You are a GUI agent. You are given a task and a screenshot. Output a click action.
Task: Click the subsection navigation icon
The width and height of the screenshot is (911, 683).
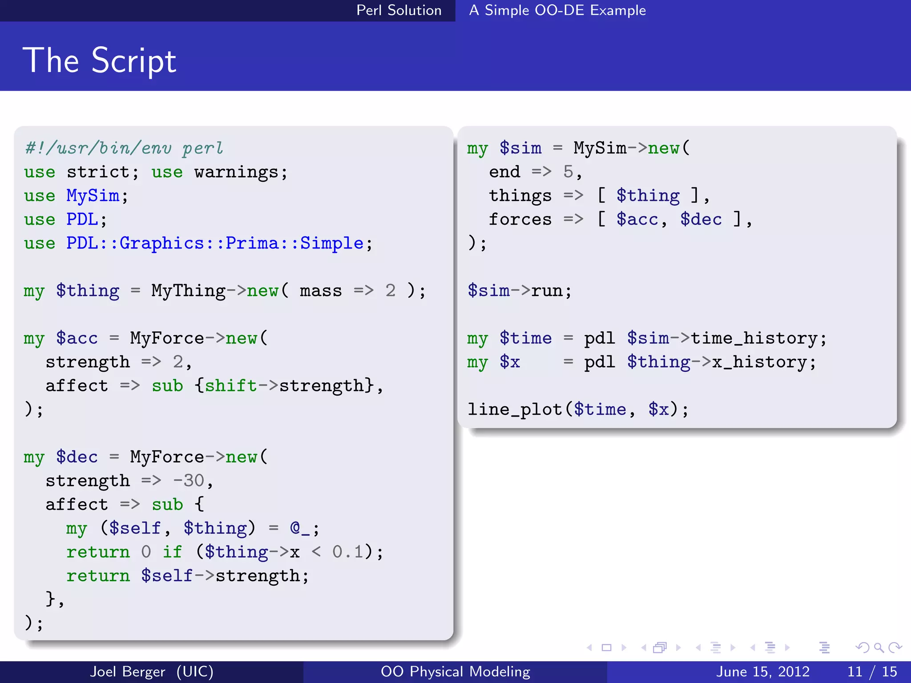[x=716, y=648]
